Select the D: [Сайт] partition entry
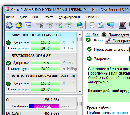This screenshot has width=130, height=115. click(41, 113)
